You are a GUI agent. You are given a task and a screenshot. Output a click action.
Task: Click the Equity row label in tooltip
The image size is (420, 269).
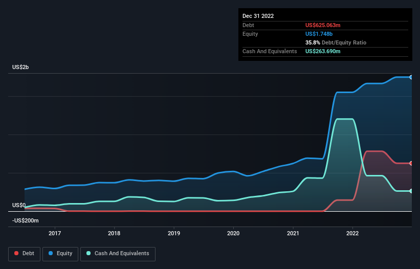coord(250,34)
